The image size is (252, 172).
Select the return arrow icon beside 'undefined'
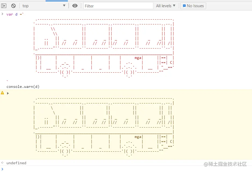pyautogui.click(x=2, y=163)
